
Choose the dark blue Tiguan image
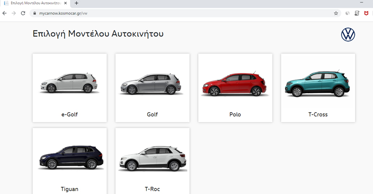(69, 158)
